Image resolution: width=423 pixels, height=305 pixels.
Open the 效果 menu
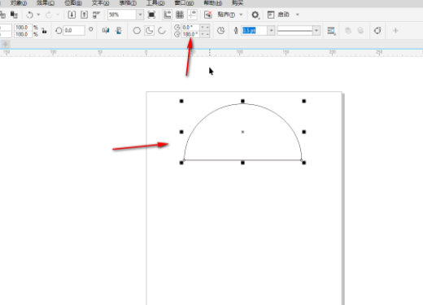point(46,3)
